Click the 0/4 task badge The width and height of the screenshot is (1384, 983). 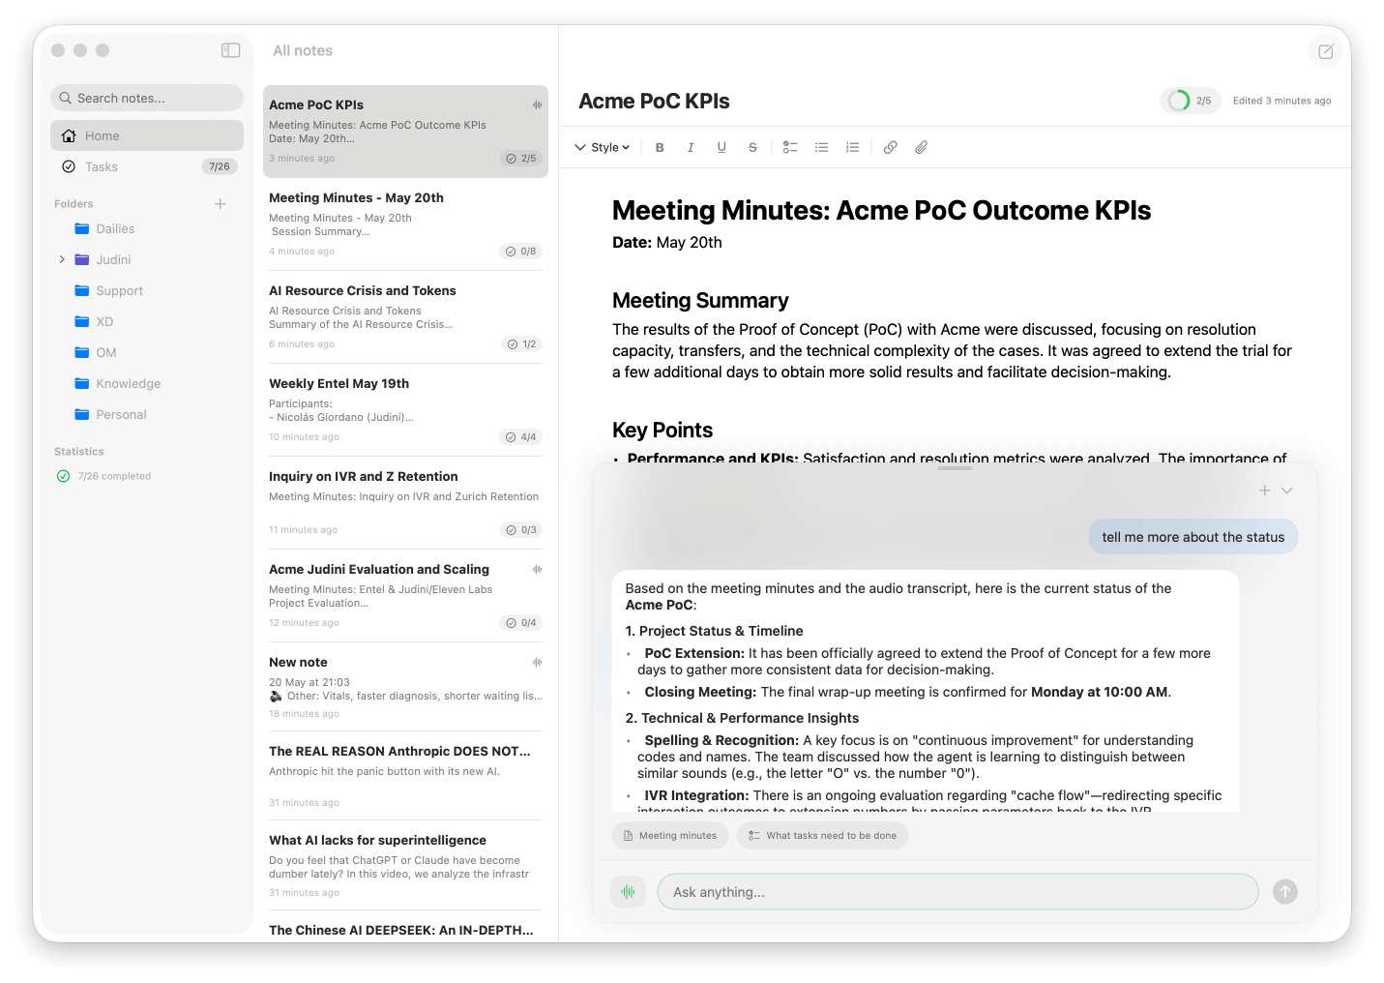click(521, 623)
